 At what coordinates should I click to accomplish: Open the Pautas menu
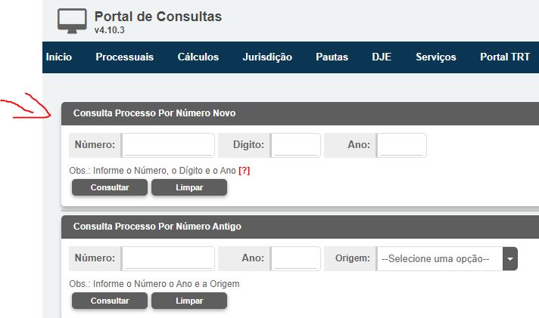click(332, 57)
